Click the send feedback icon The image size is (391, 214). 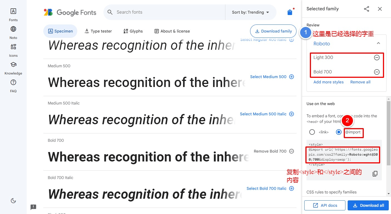point(33,207)
